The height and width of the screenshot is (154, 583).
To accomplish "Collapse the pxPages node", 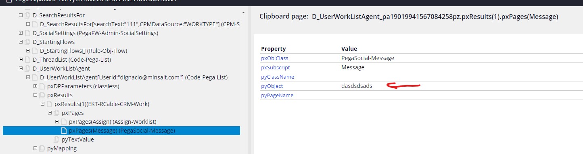I will (50, 113).
